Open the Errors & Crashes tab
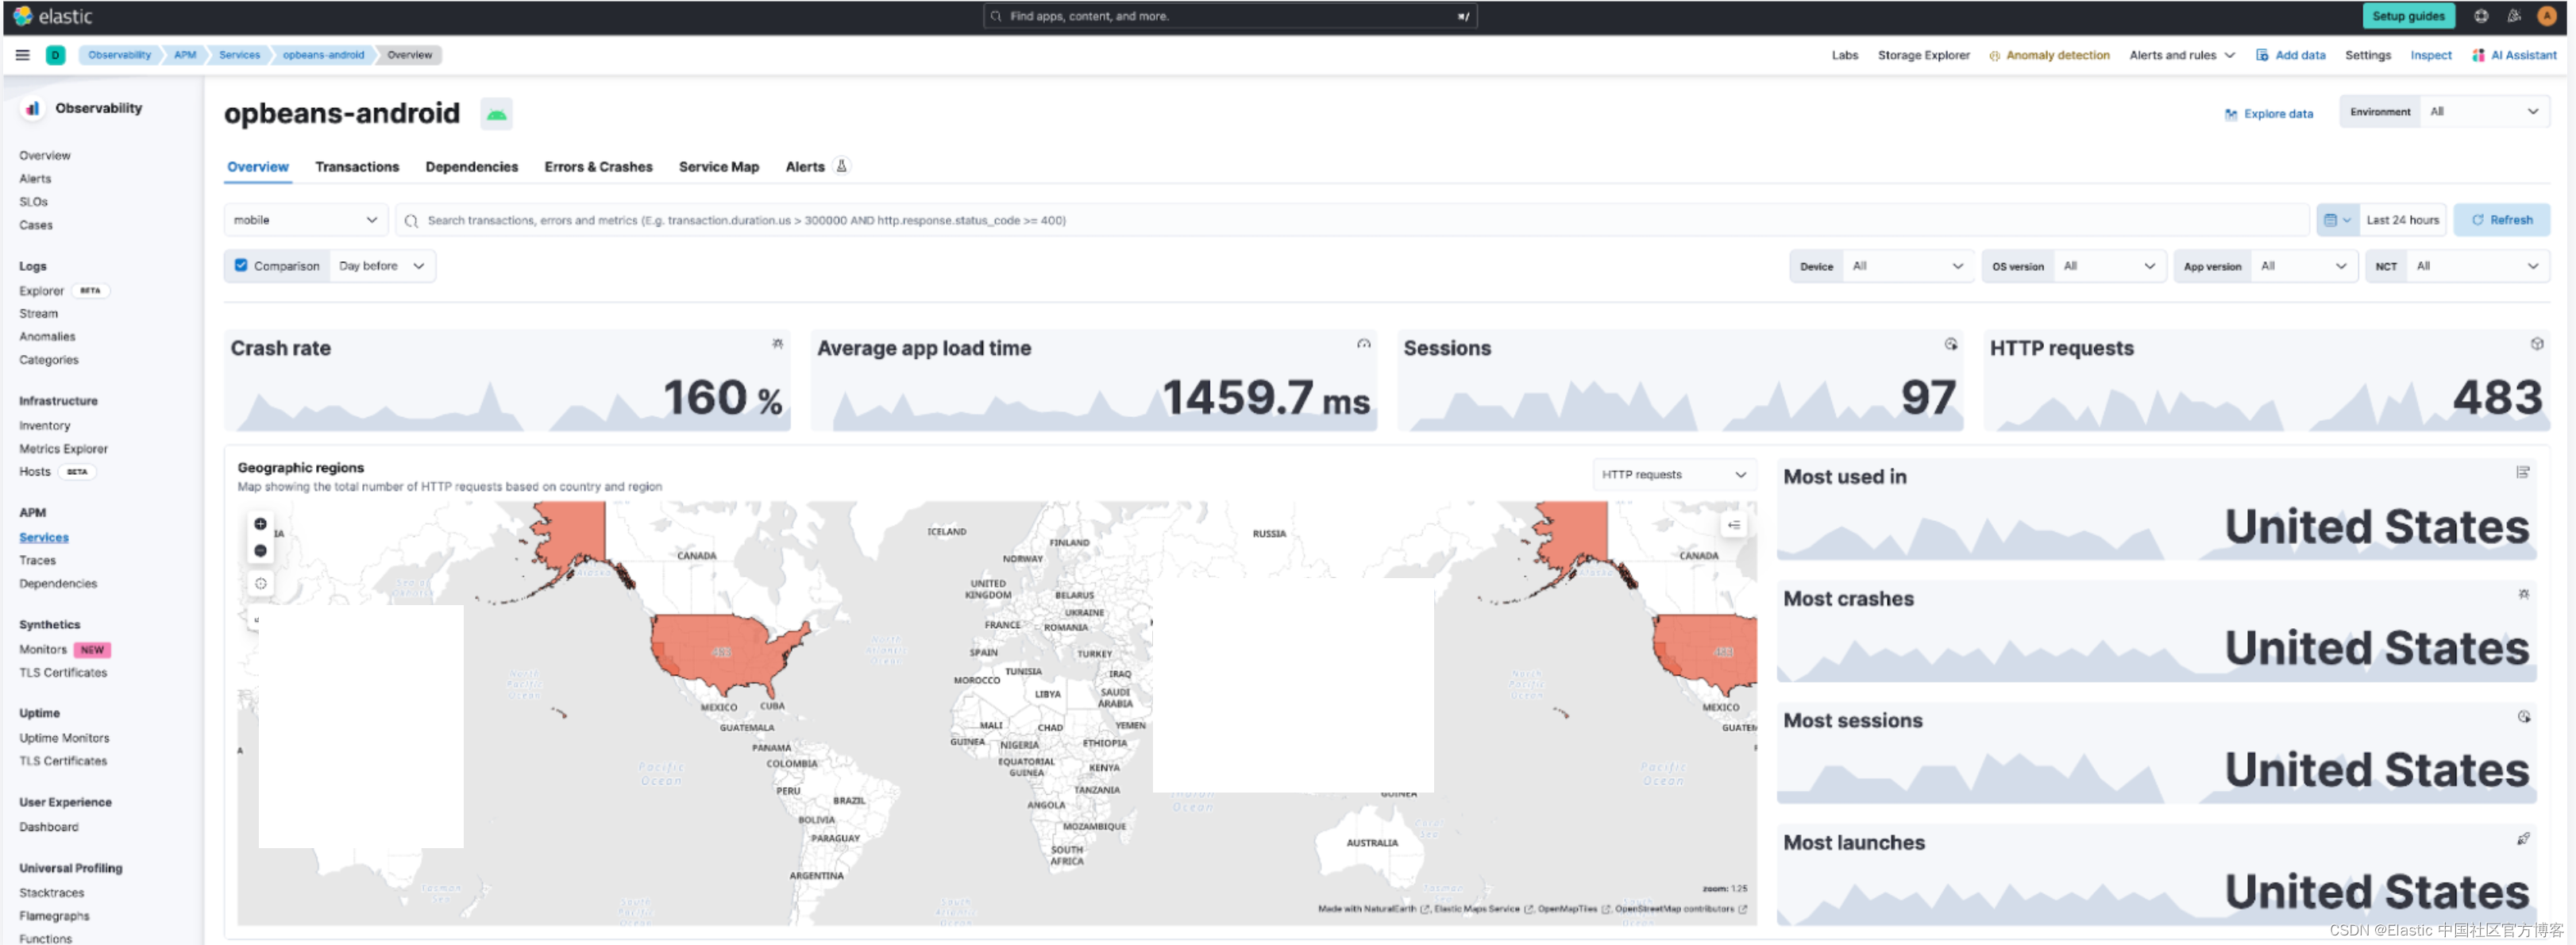Viewport: 2576px width, 945px height. click(598, 167)
